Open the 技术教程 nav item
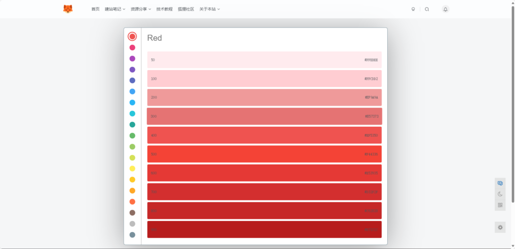 164,9
